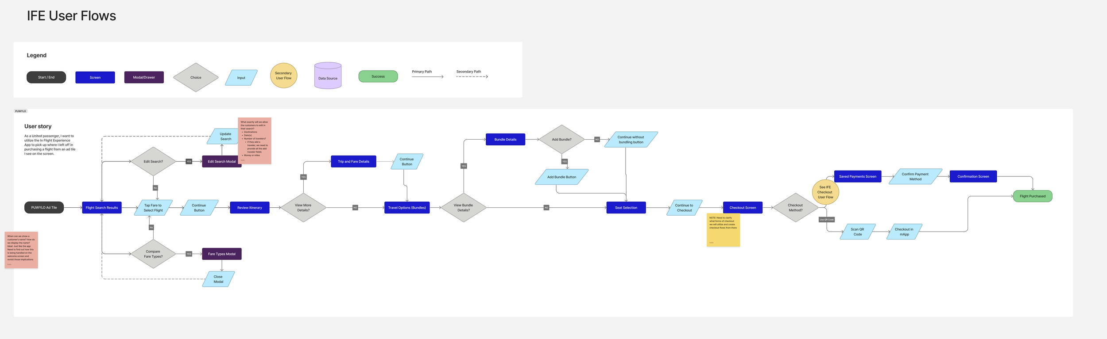1107x339 pixels.
Task: Select the green 'Flight Purchased' node
Action: pos(1033,196)
